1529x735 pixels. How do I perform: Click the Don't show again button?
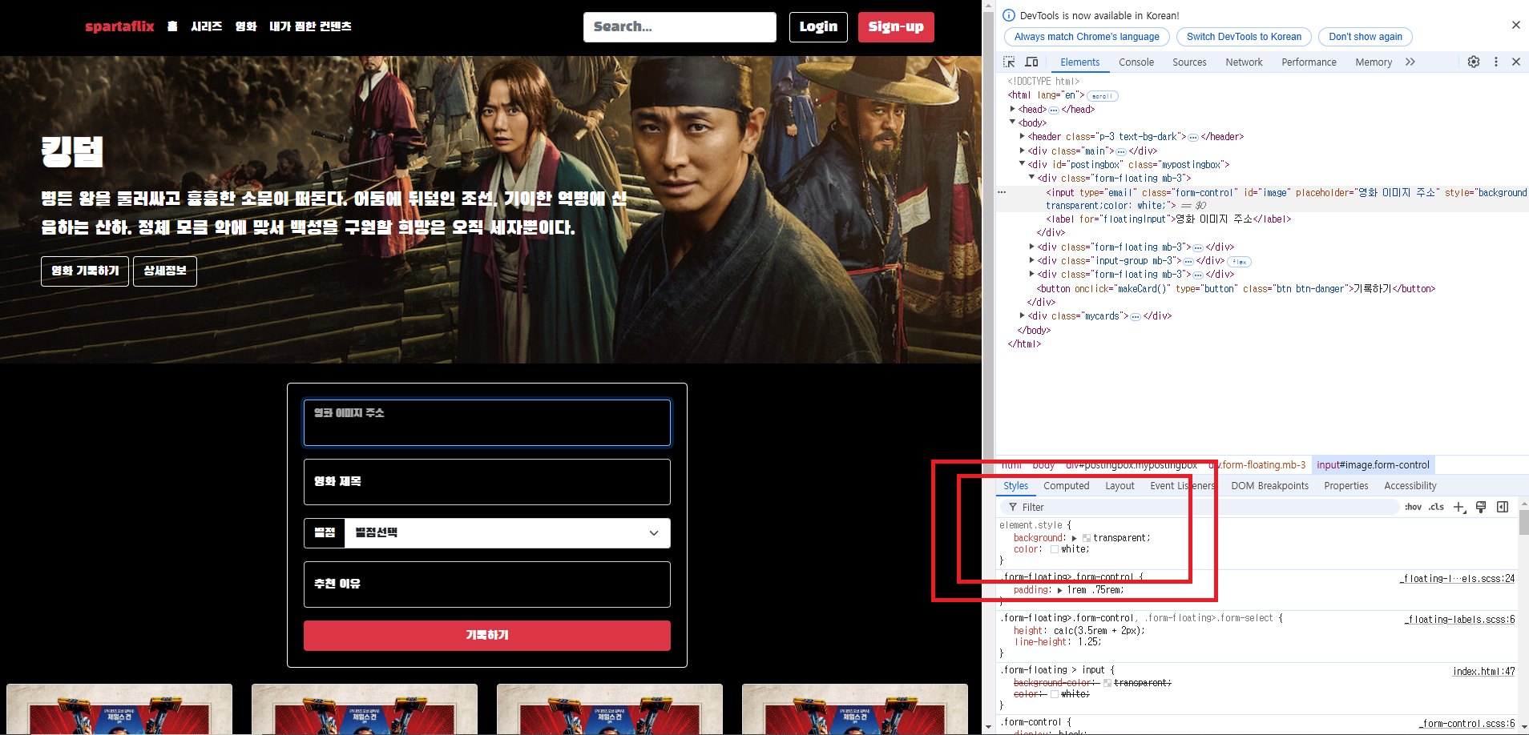(1366, 37)
